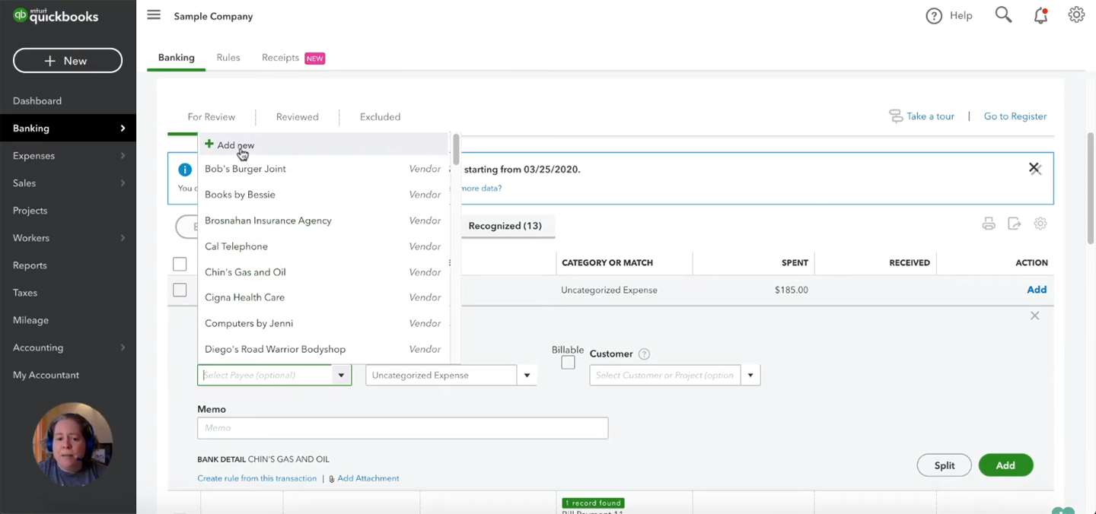Click the page vertical scrollbar

pos(1091,188)
